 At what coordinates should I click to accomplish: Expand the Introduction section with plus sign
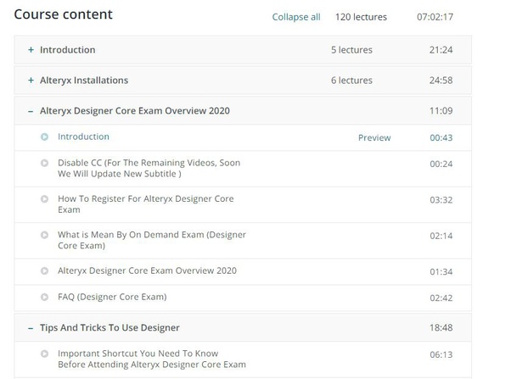pos(31,50)
